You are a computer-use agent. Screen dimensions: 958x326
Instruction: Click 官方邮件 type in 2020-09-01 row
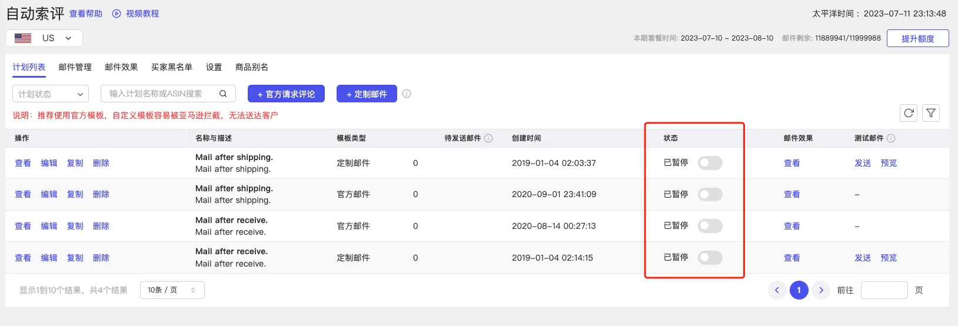(x=353, y=194)
